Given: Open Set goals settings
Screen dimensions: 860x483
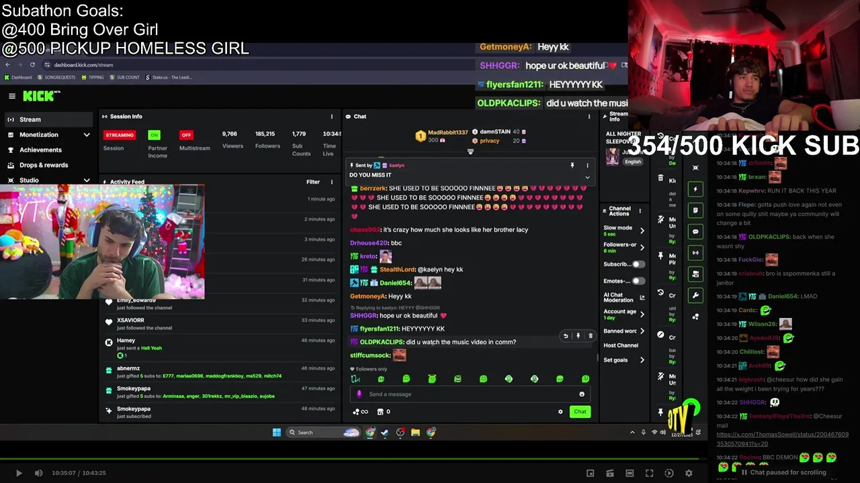Looking at the screenshot, I should coord(623,360).
